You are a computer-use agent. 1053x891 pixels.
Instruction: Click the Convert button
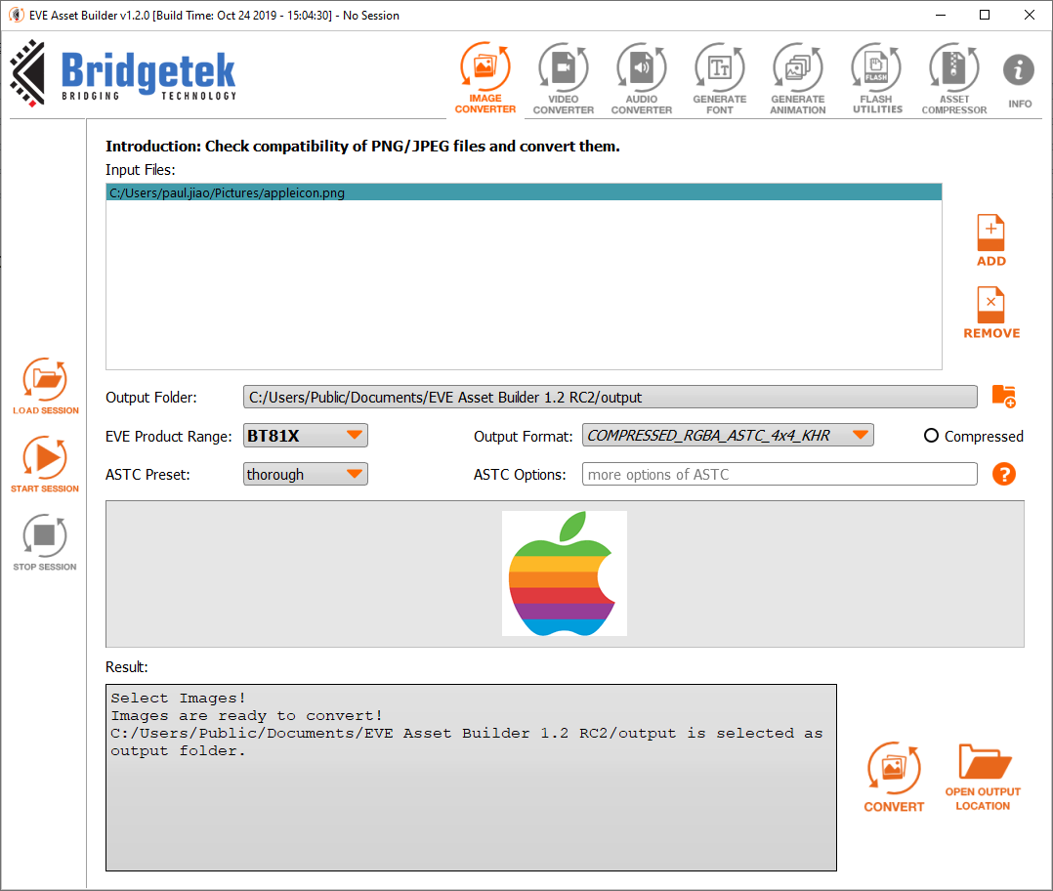pyautogui.click(x=894, y=777)
